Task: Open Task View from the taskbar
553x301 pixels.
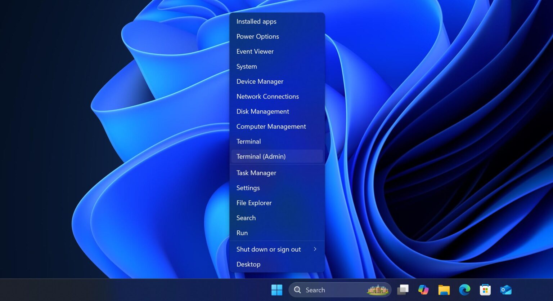Action: pos(403,290)
